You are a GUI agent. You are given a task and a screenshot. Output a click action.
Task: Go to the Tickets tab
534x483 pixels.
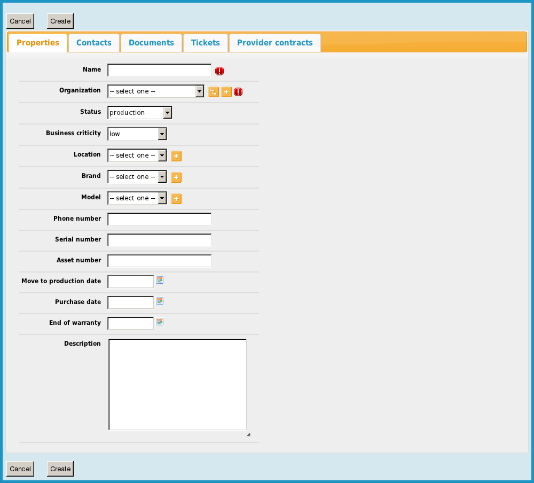pos(206,43)
